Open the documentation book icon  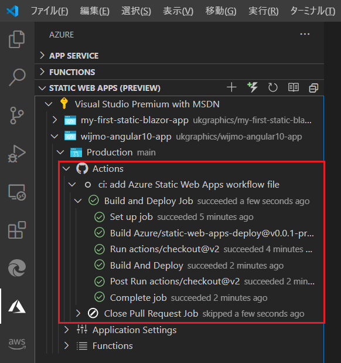tap(293, 87)
